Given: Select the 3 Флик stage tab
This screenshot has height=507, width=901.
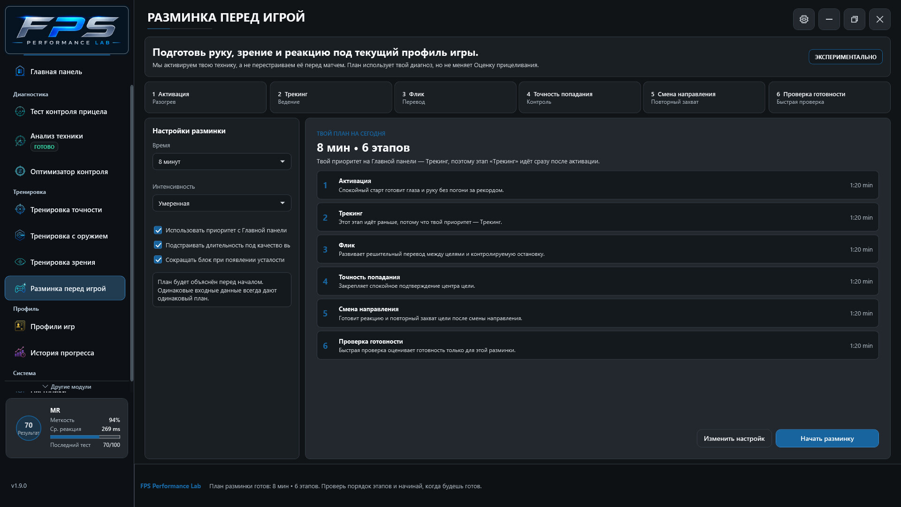Looking at the screenshot, I should (455, 97).
